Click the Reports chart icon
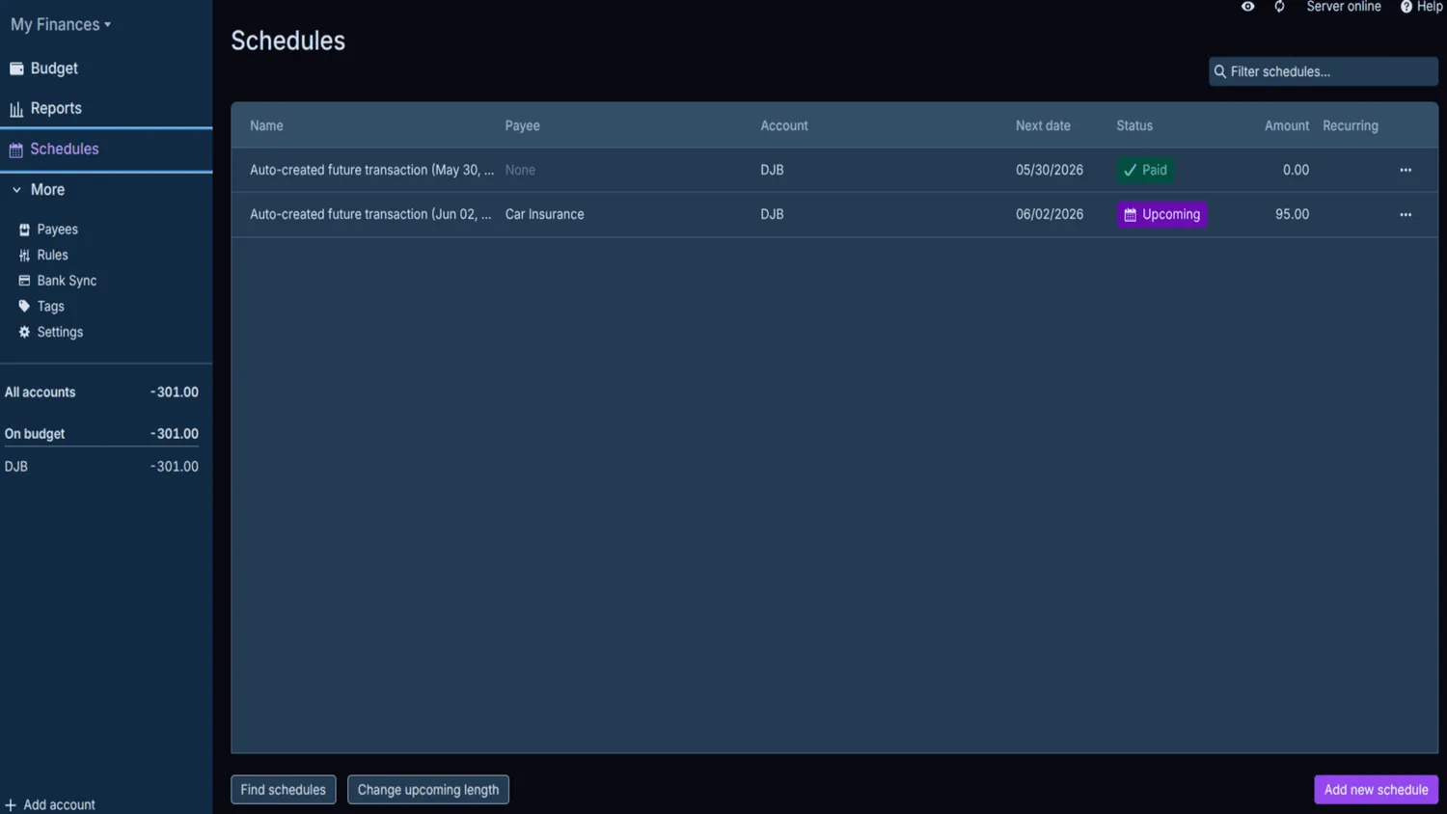 (x=16, y=109)
